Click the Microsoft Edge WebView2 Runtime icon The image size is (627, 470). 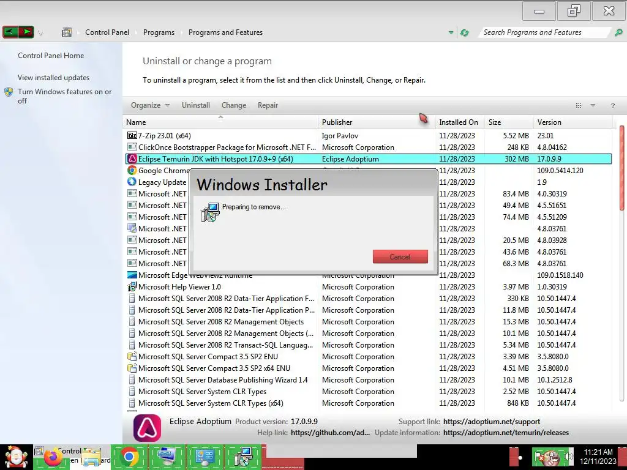pyautogui.click(x=132, y=275)
